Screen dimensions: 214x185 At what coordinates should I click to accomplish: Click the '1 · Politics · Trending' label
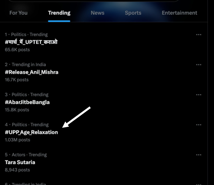click(x=26, y=34)
